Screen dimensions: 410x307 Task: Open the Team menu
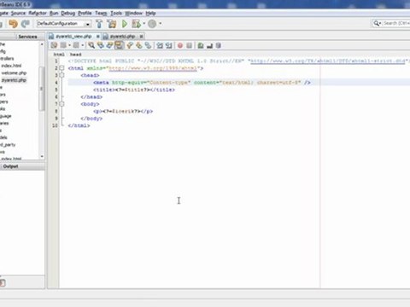[101, 13]
